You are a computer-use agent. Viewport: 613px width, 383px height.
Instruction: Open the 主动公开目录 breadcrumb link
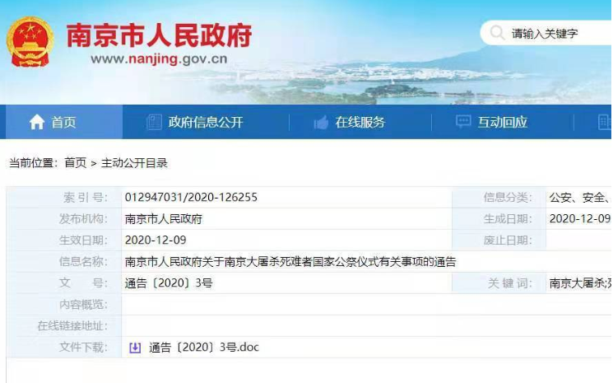134,163
